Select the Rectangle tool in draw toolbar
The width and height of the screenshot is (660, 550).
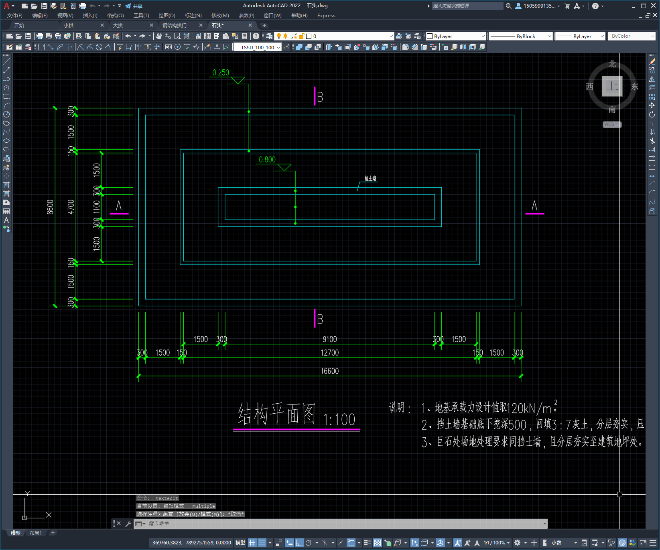(x=6, y=97)
